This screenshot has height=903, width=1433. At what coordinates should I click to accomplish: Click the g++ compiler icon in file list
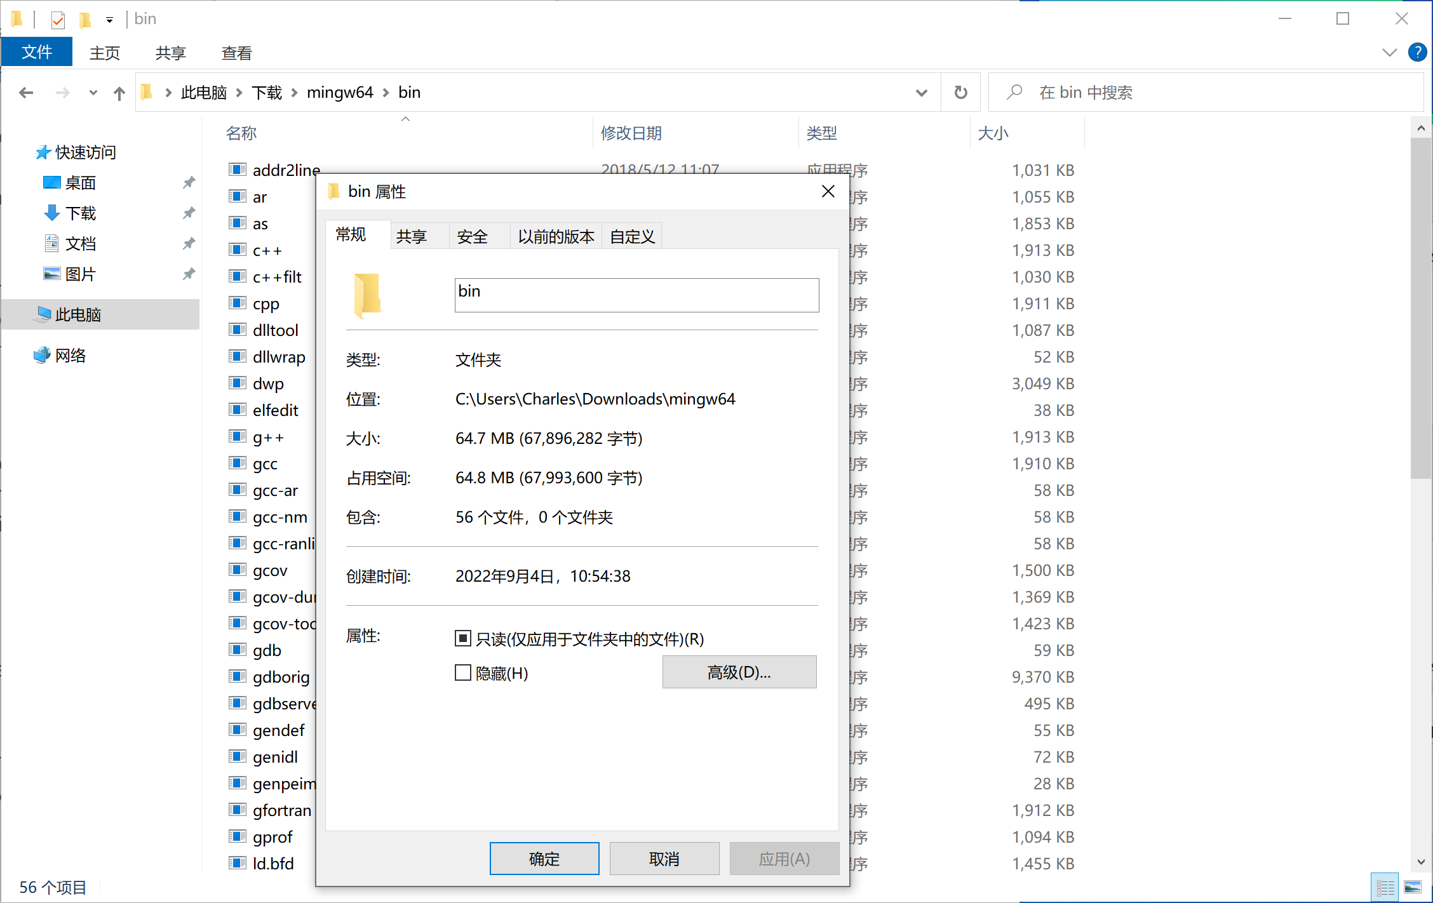[238, 436]
